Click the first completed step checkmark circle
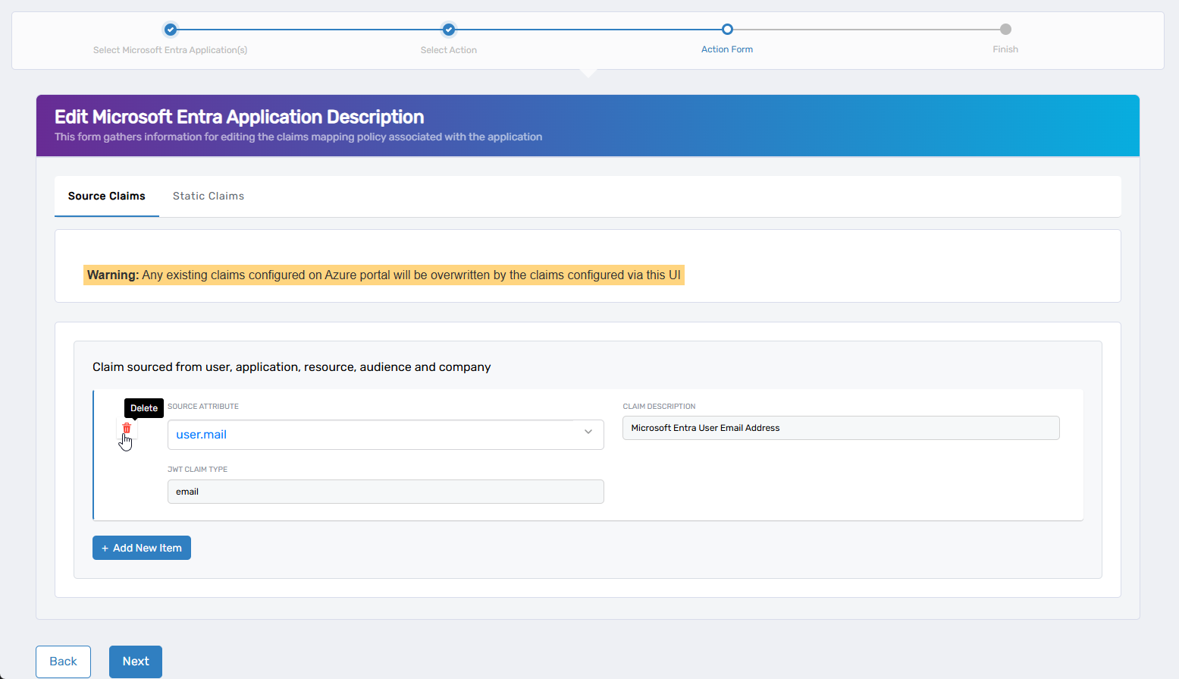 click(x=171, y=30)
